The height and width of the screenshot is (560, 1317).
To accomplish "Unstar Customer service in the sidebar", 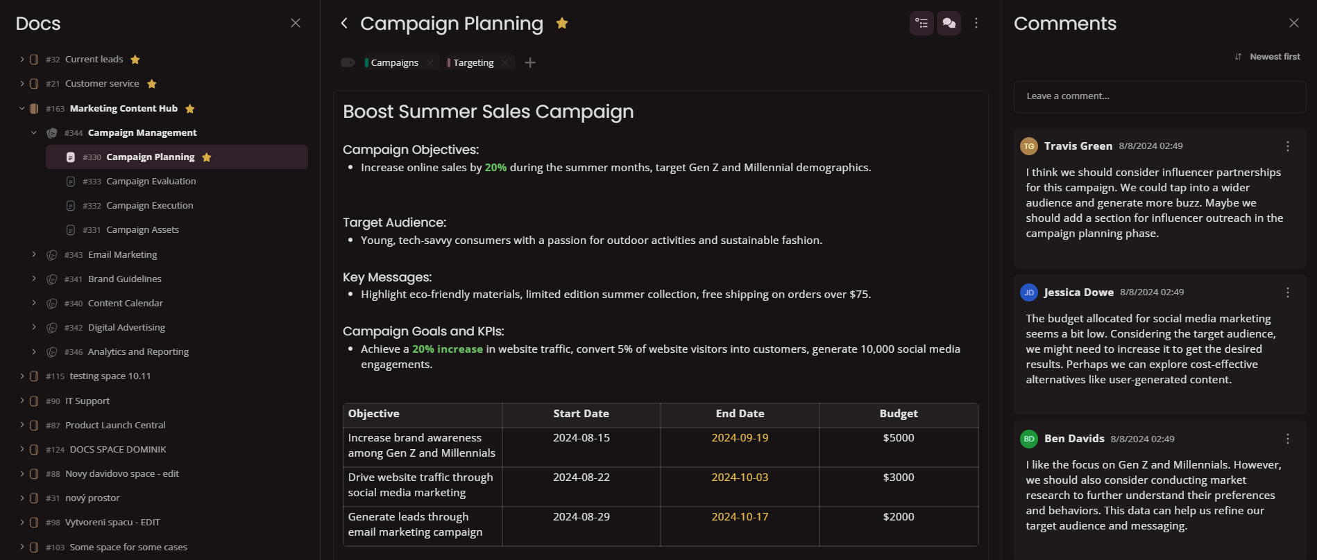I will pyautogui.click(x=152, y=84).
